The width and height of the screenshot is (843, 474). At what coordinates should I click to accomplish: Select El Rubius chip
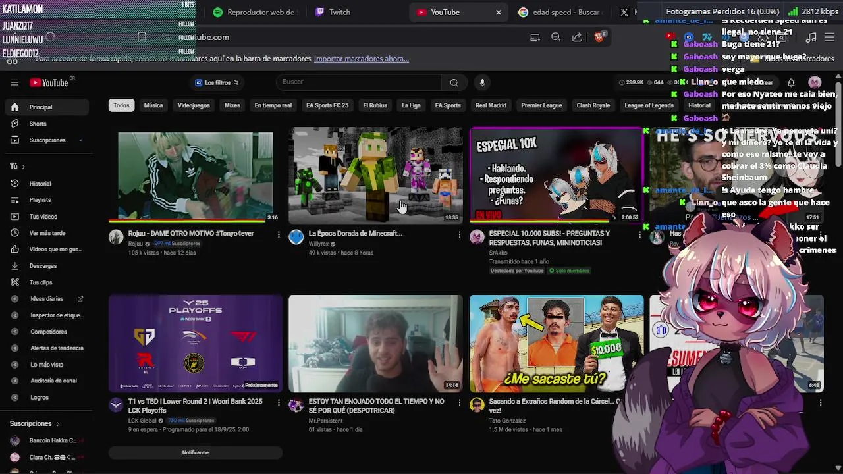click(375, 105)
